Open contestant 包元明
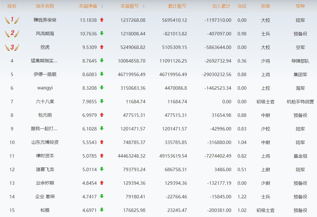The height and width of the screenshot is (217, 317). pos(45,115)
